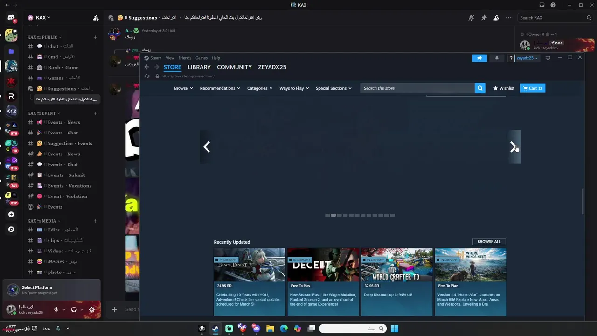Toggle the taskbar system tray microphone icon

pyautogui.click(x=58, y=329)
